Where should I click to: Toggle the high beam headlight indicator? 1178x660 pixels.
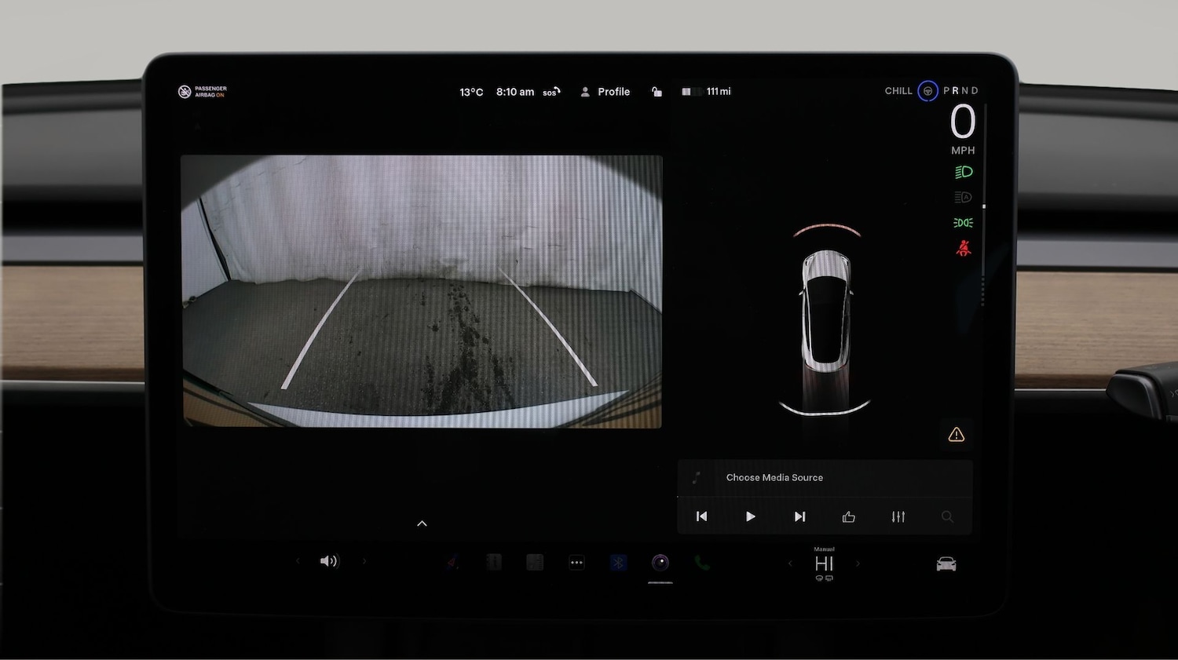963,172
